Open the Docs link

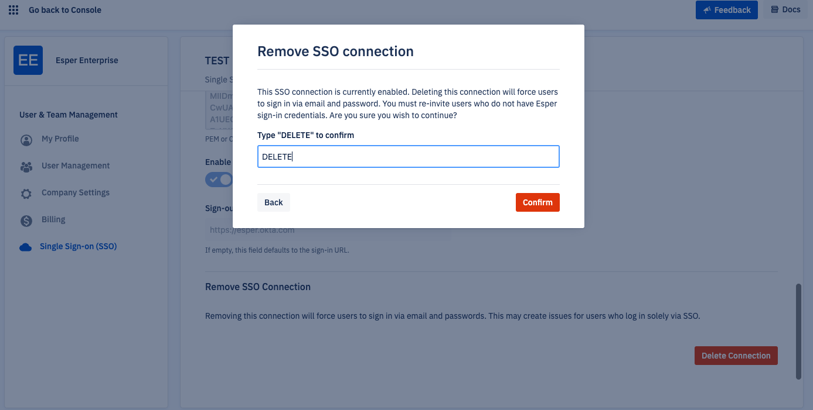[x=785, y=10]
